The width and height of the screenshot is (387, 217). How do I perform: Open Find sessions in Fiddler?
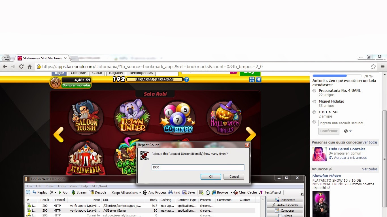(174, 192)
